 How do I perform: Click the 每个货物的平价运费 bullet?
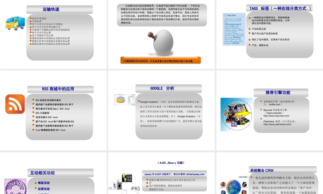tap(42, 36)
